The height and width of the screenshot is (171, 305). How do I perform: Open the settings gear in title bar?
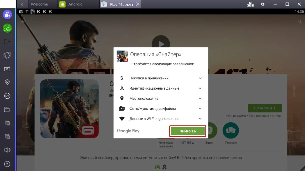click(262, 4)
